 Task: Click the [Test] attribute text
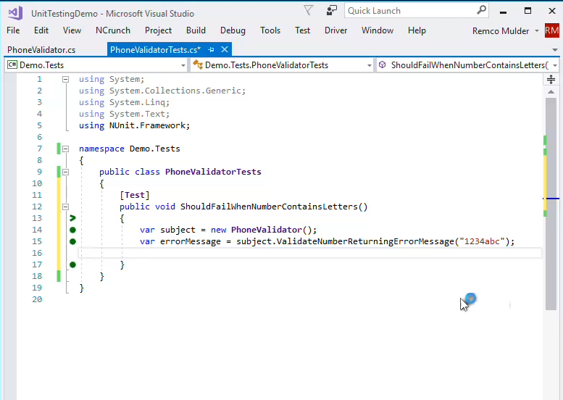(x=135, y=195)
